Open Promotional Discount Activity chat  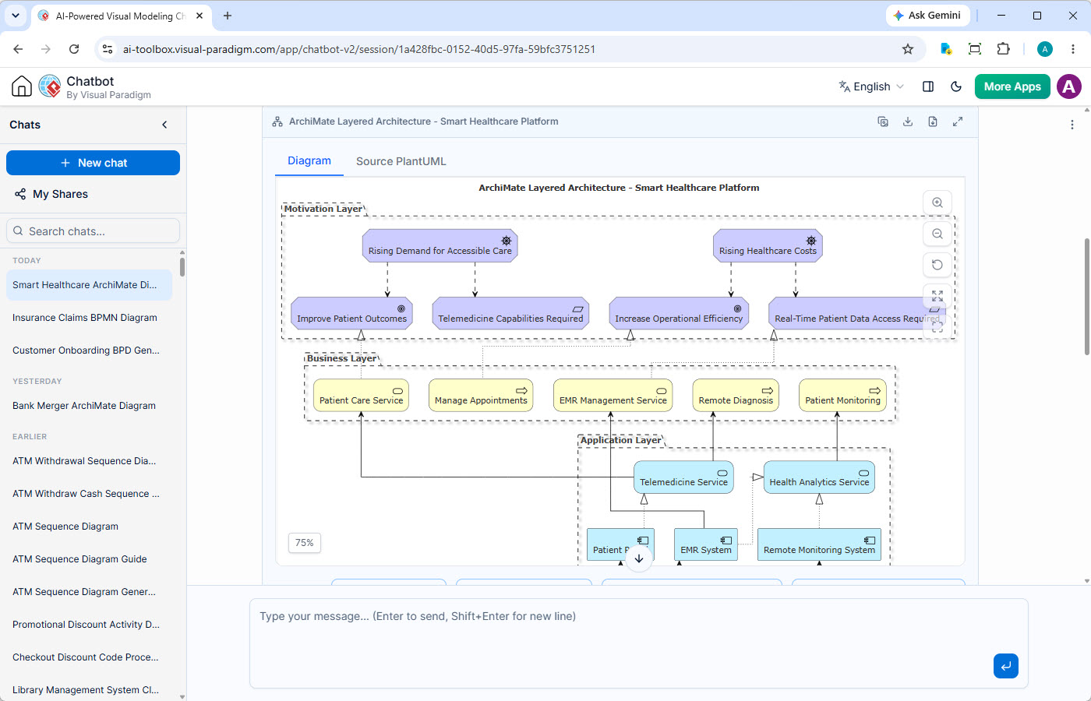[x=89, y=625]
